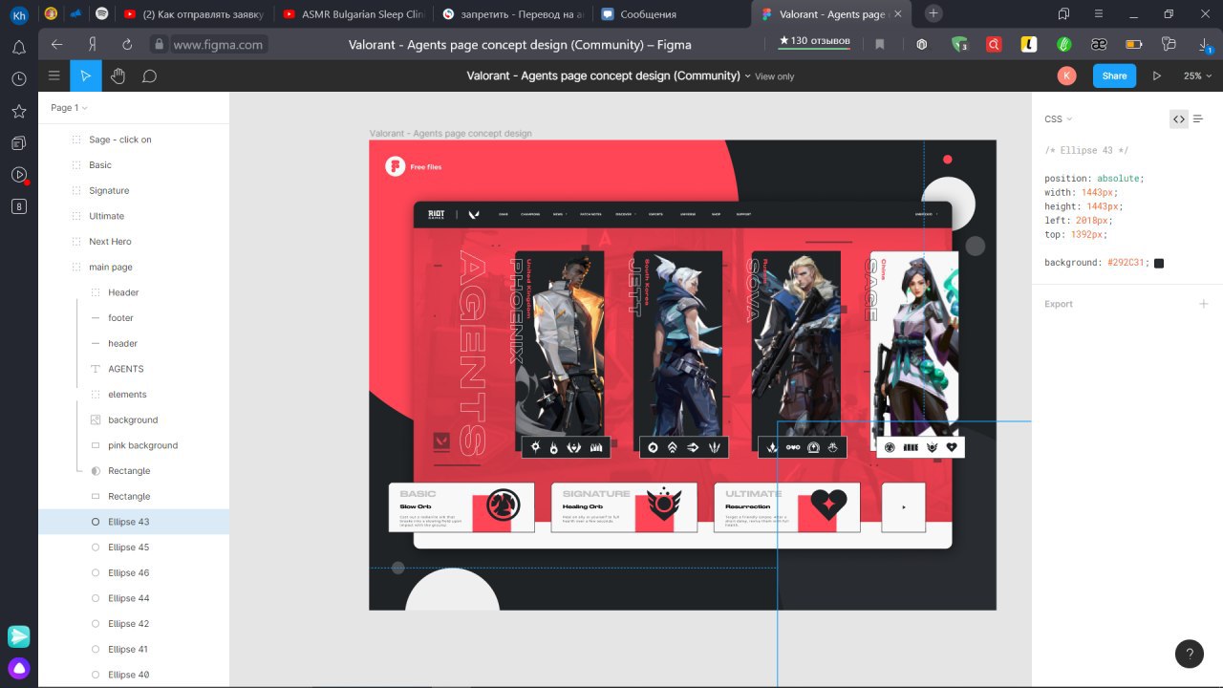
Task: Switch to the запретить - Перевод tab
Action: click(x=513, y=14)
